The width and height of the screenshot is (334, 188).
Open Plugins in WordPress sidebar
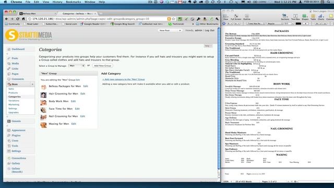pyautogui.click(x=16, y=135)
